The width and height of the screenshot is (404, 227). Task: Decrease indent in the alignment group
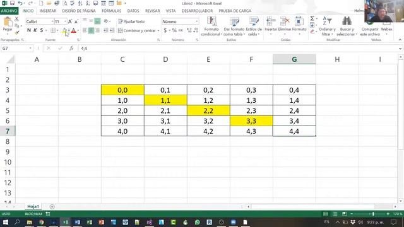[105, 30]
